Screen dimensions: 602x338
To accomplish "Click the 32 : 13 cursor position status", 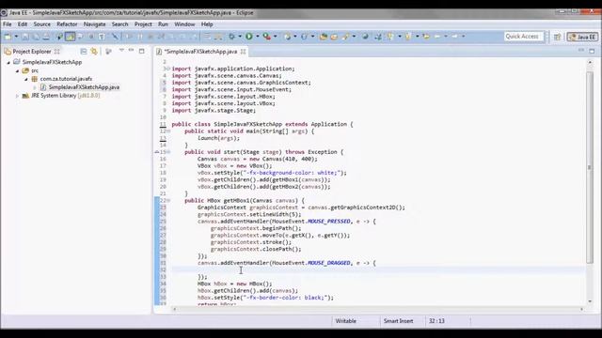I will click(x=436, y=321).
